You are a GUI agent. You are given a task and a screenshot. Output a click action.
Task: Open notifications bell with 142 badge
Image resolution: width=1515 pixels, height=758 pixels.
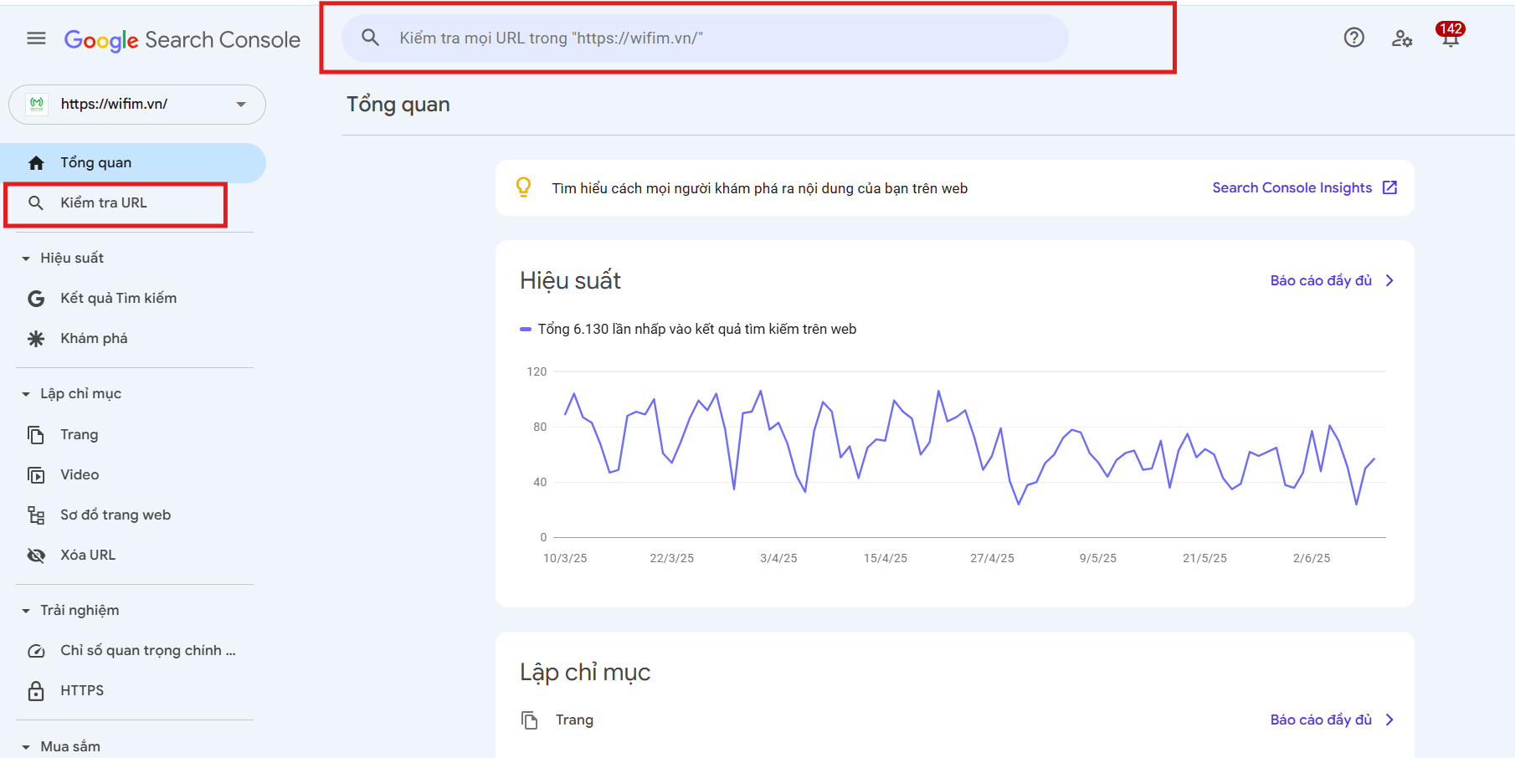(x=1450, y=38)
